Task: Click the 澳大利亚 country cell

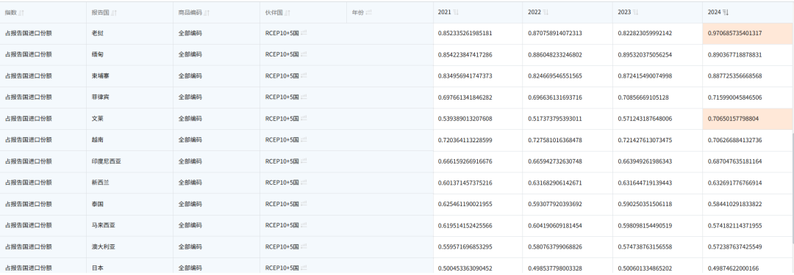Action: coord(129,246)
